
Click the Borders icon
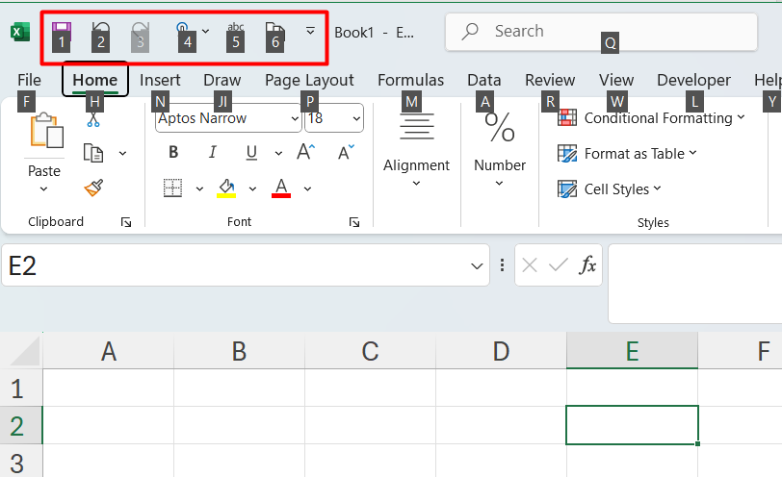(x=173, y=188)
